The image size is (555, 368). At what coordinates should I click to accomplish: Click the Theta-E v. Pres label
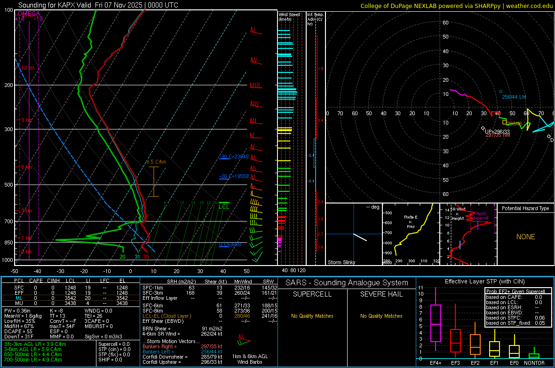click(411, 221)
